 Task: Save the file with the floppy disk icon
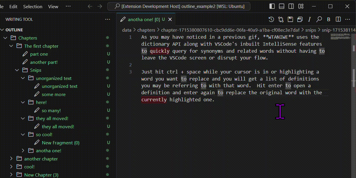(290, 19)
